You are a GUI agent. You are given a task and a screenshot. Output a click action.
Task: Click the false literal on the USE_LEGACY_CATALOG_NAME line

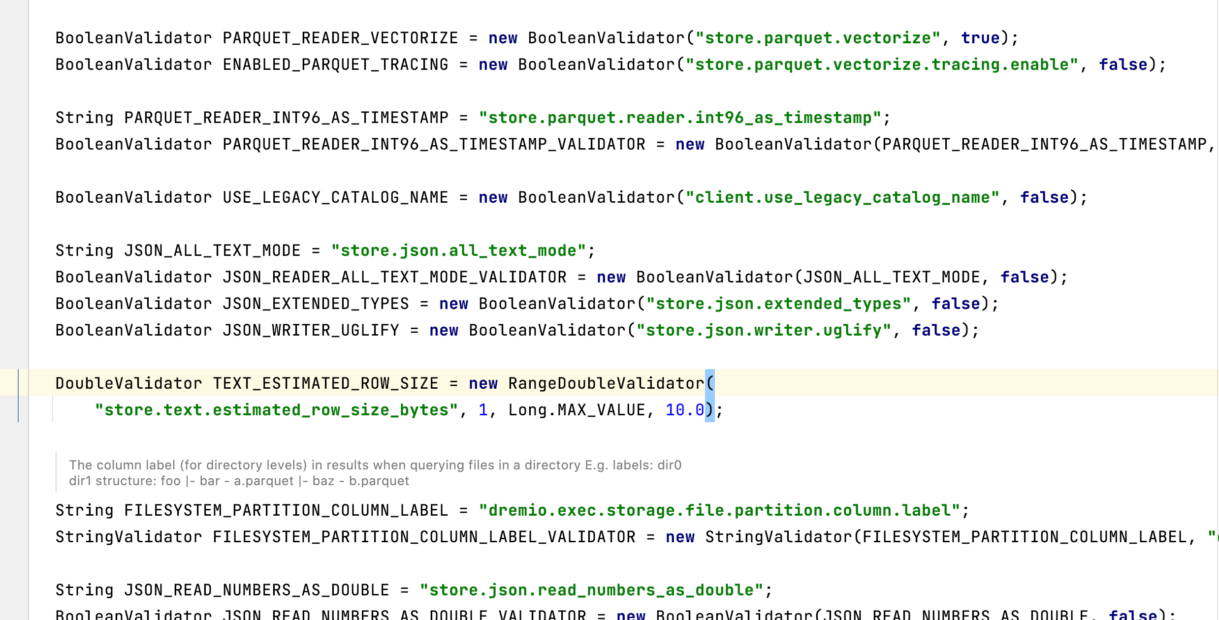coord(1044,197)
